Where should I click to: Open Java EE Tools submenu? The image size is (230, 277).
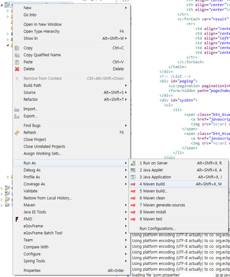pyautogui.click(x=71, y=212)
